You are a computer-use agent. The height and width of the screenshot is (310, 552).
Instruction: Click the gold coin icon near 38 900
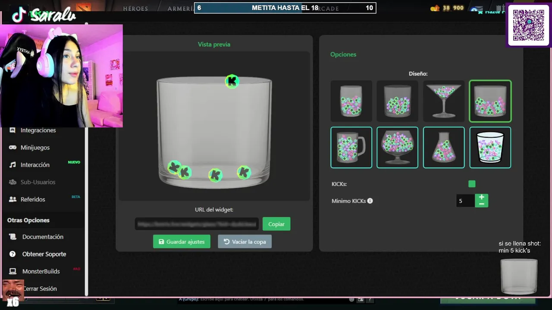point(435,8)
